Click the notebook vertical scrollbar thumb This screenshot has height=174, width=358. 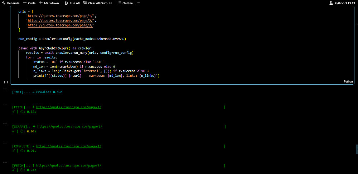point(357,149)
